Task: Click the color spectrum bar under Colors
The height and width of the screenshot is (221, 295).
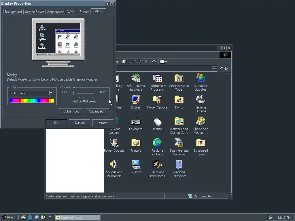Action: pyautogui.click(x=32, y=100)
